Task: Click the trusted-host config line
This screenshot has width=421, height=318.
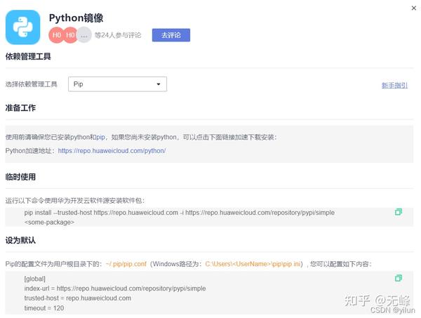Action: (78, 298)
